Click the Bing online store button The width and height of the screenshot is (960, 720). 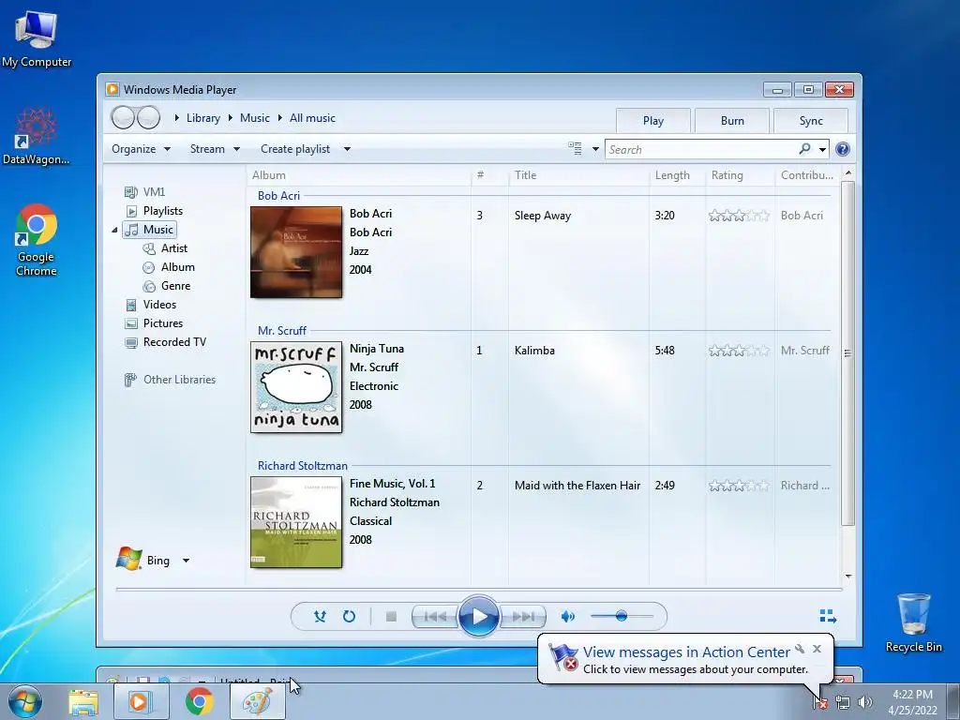[142, 561]
